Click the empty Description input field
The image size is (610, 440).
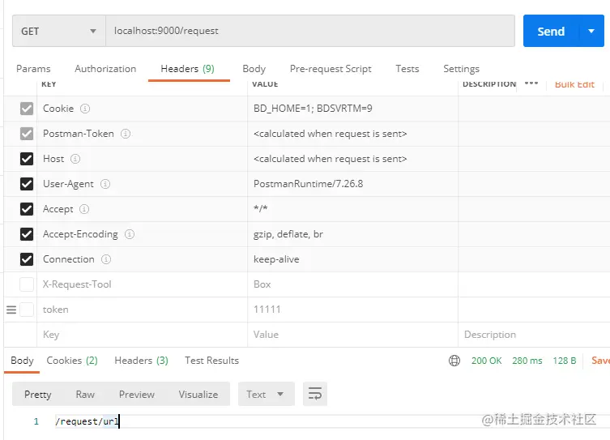[x=534, y=335]
